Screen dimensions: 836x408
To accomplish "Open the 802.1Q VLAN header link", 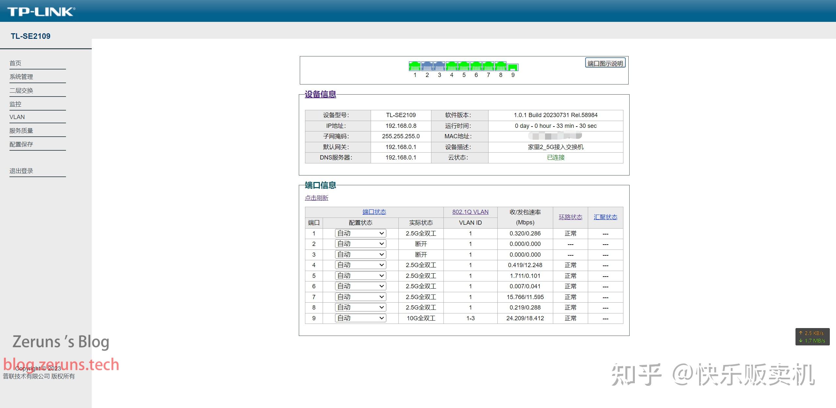I will click(470, 212).
